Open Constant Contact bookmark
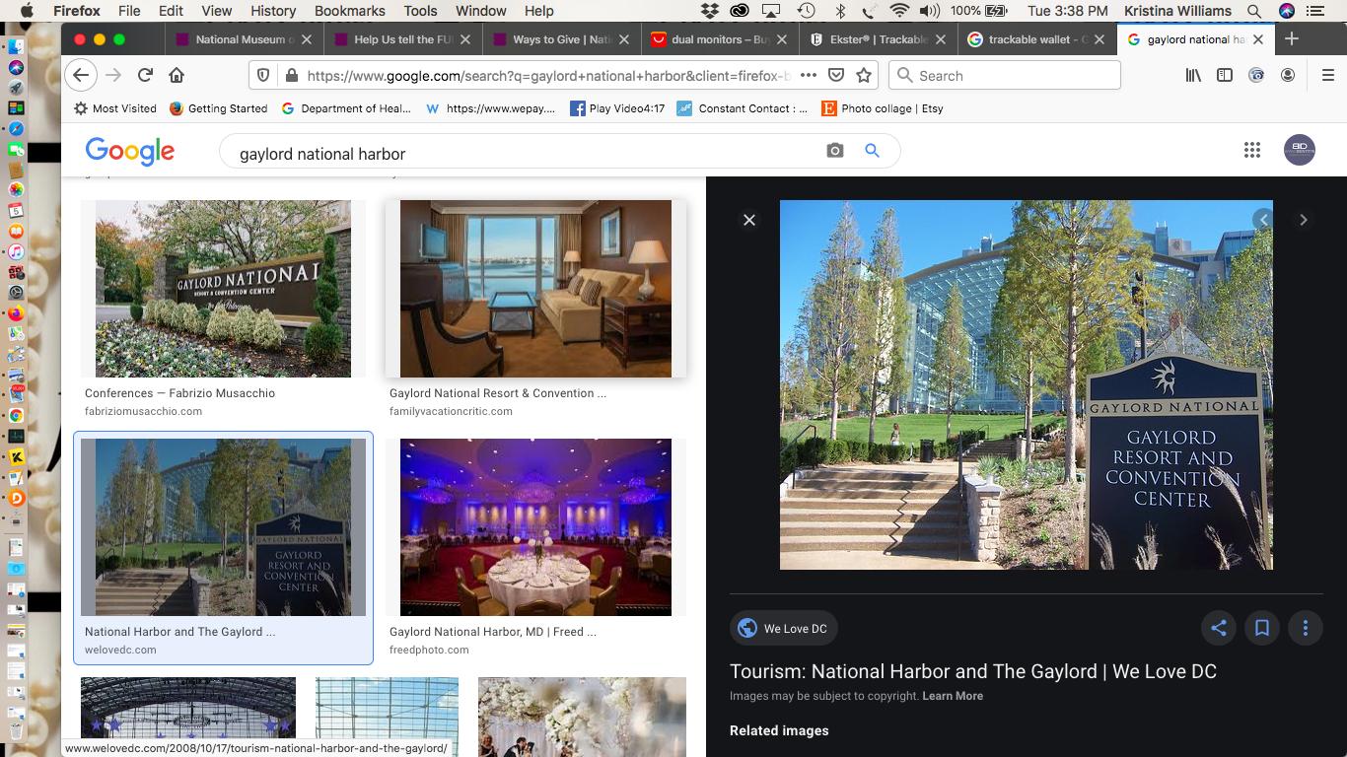 (x=742, y=108)
